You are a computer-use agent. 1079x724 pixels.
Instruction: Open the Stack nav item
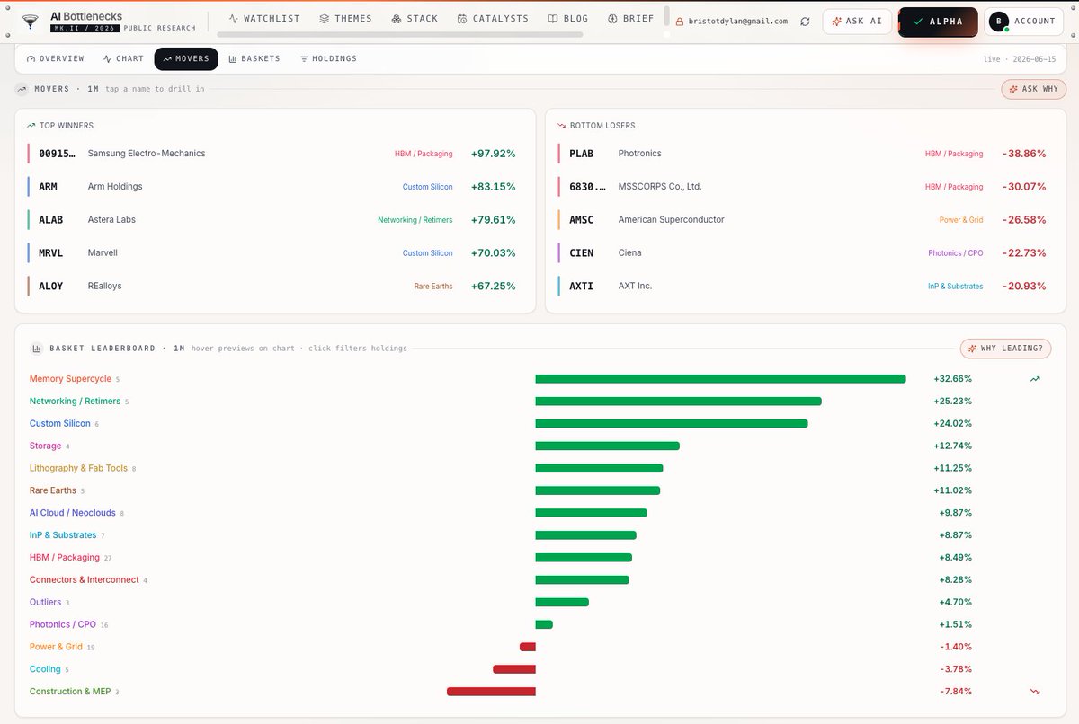[415, 19]
